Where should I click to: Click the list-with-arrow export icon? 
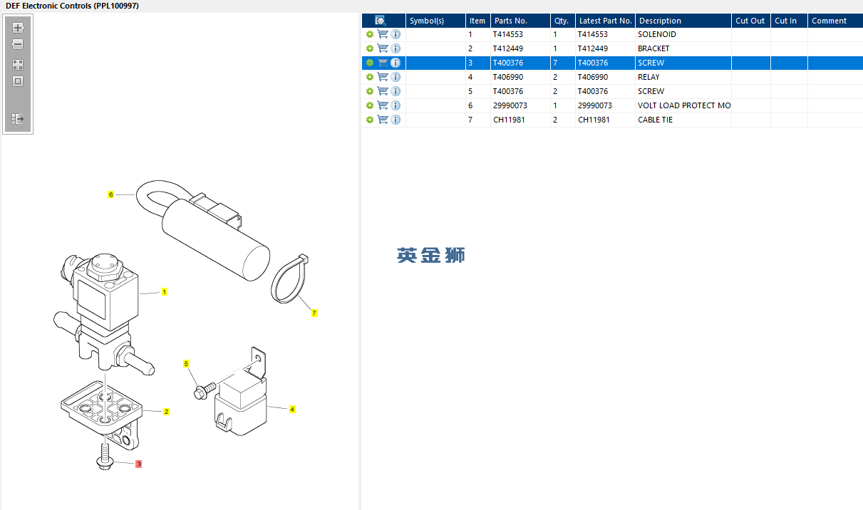(19, 119)
